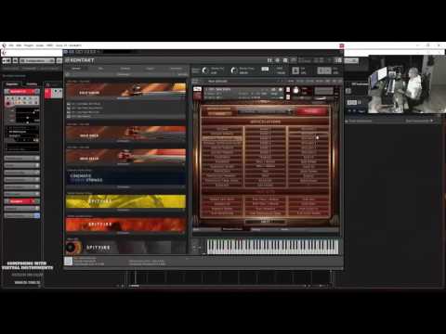Click the camera snapshot icon in instrument header

(273, 89)
